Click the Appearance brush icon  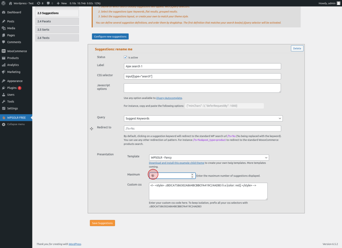tap(3, 81)
